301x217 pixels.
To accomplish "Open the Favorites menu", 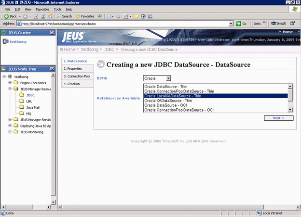I will coord(42,9).
